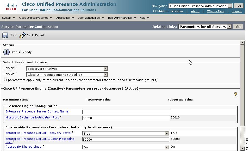Click Go button next to Related Links

point(238,27)
